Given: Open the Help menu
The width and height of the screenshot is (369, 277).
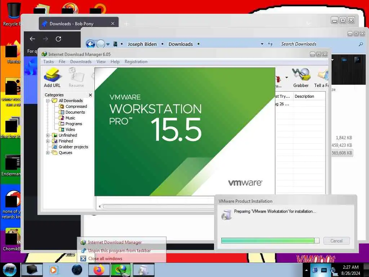Looking at the screenshot, I should coord(115,62).
